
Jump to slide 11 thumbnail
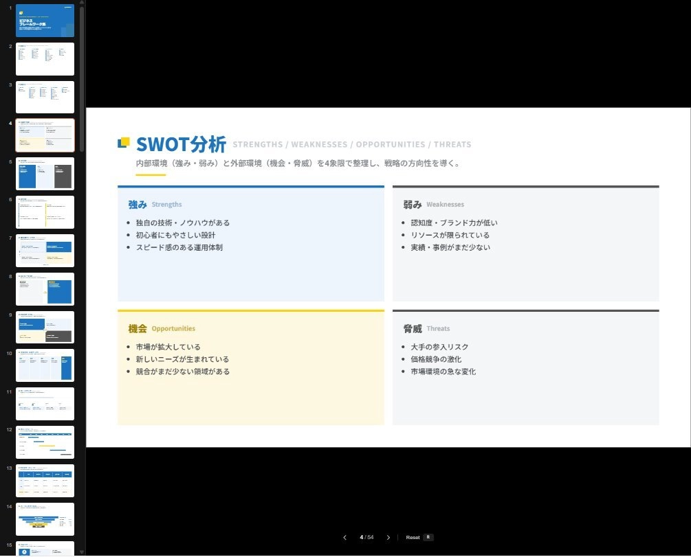click(x=45, y=404)
